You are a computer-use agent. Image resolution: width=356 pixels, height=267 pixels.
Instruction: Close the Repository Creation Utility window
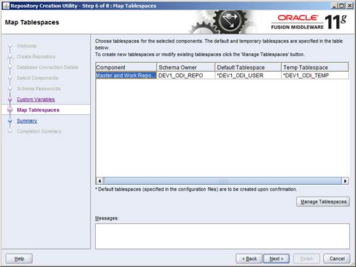(349, 6)
